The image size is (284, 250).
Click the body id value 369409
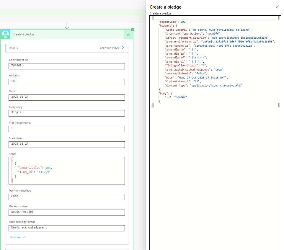pyautogui.click(x=180, y=97)
